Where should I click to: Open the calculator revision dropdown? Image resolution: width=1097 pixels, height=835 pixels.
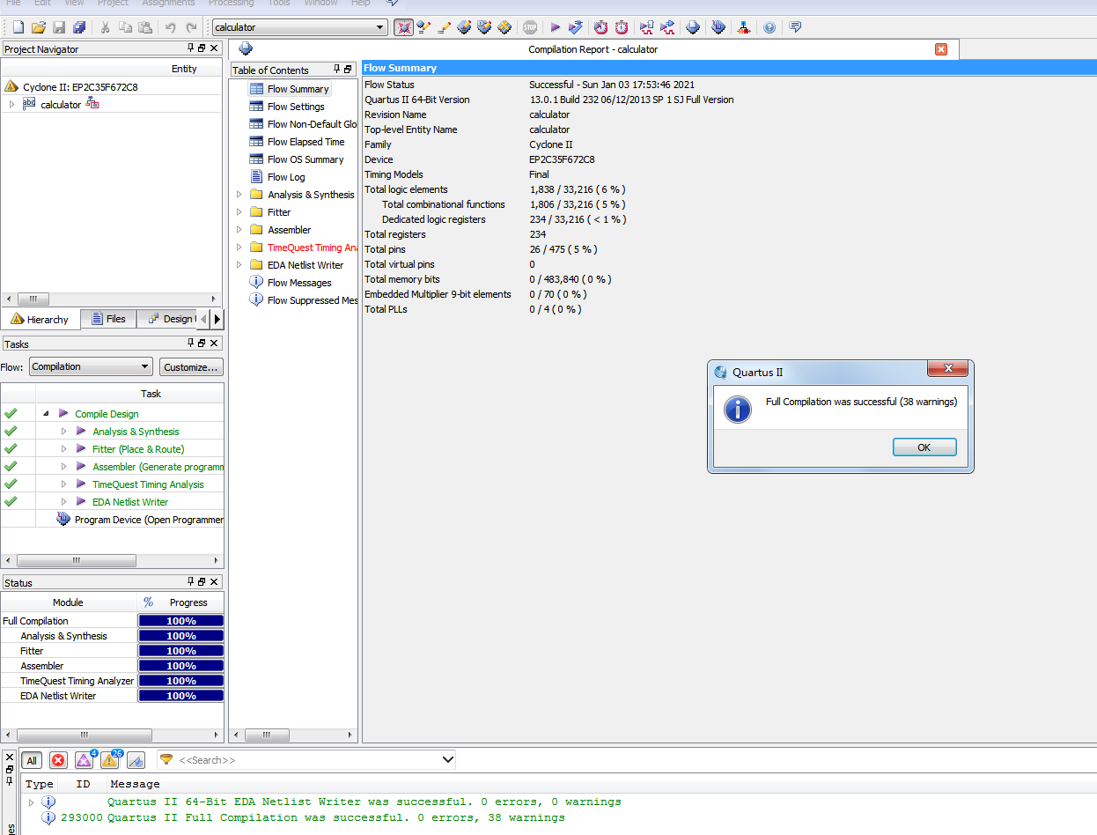coord(380,27)
